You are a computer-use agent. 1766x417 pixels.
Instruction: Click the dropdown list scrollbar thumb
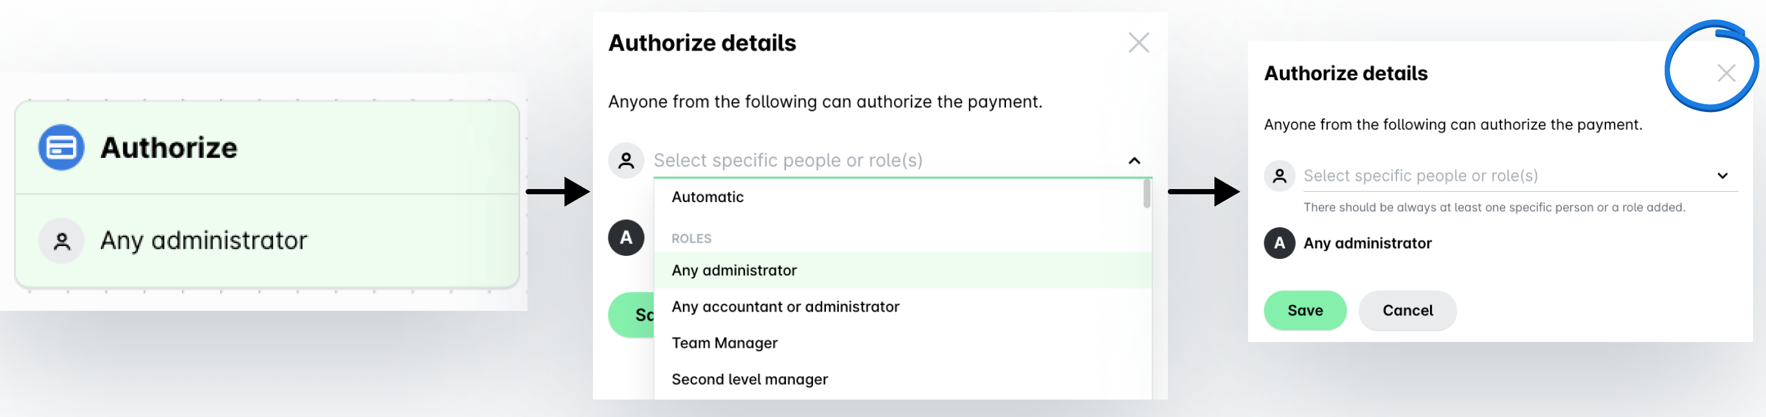1146,194
